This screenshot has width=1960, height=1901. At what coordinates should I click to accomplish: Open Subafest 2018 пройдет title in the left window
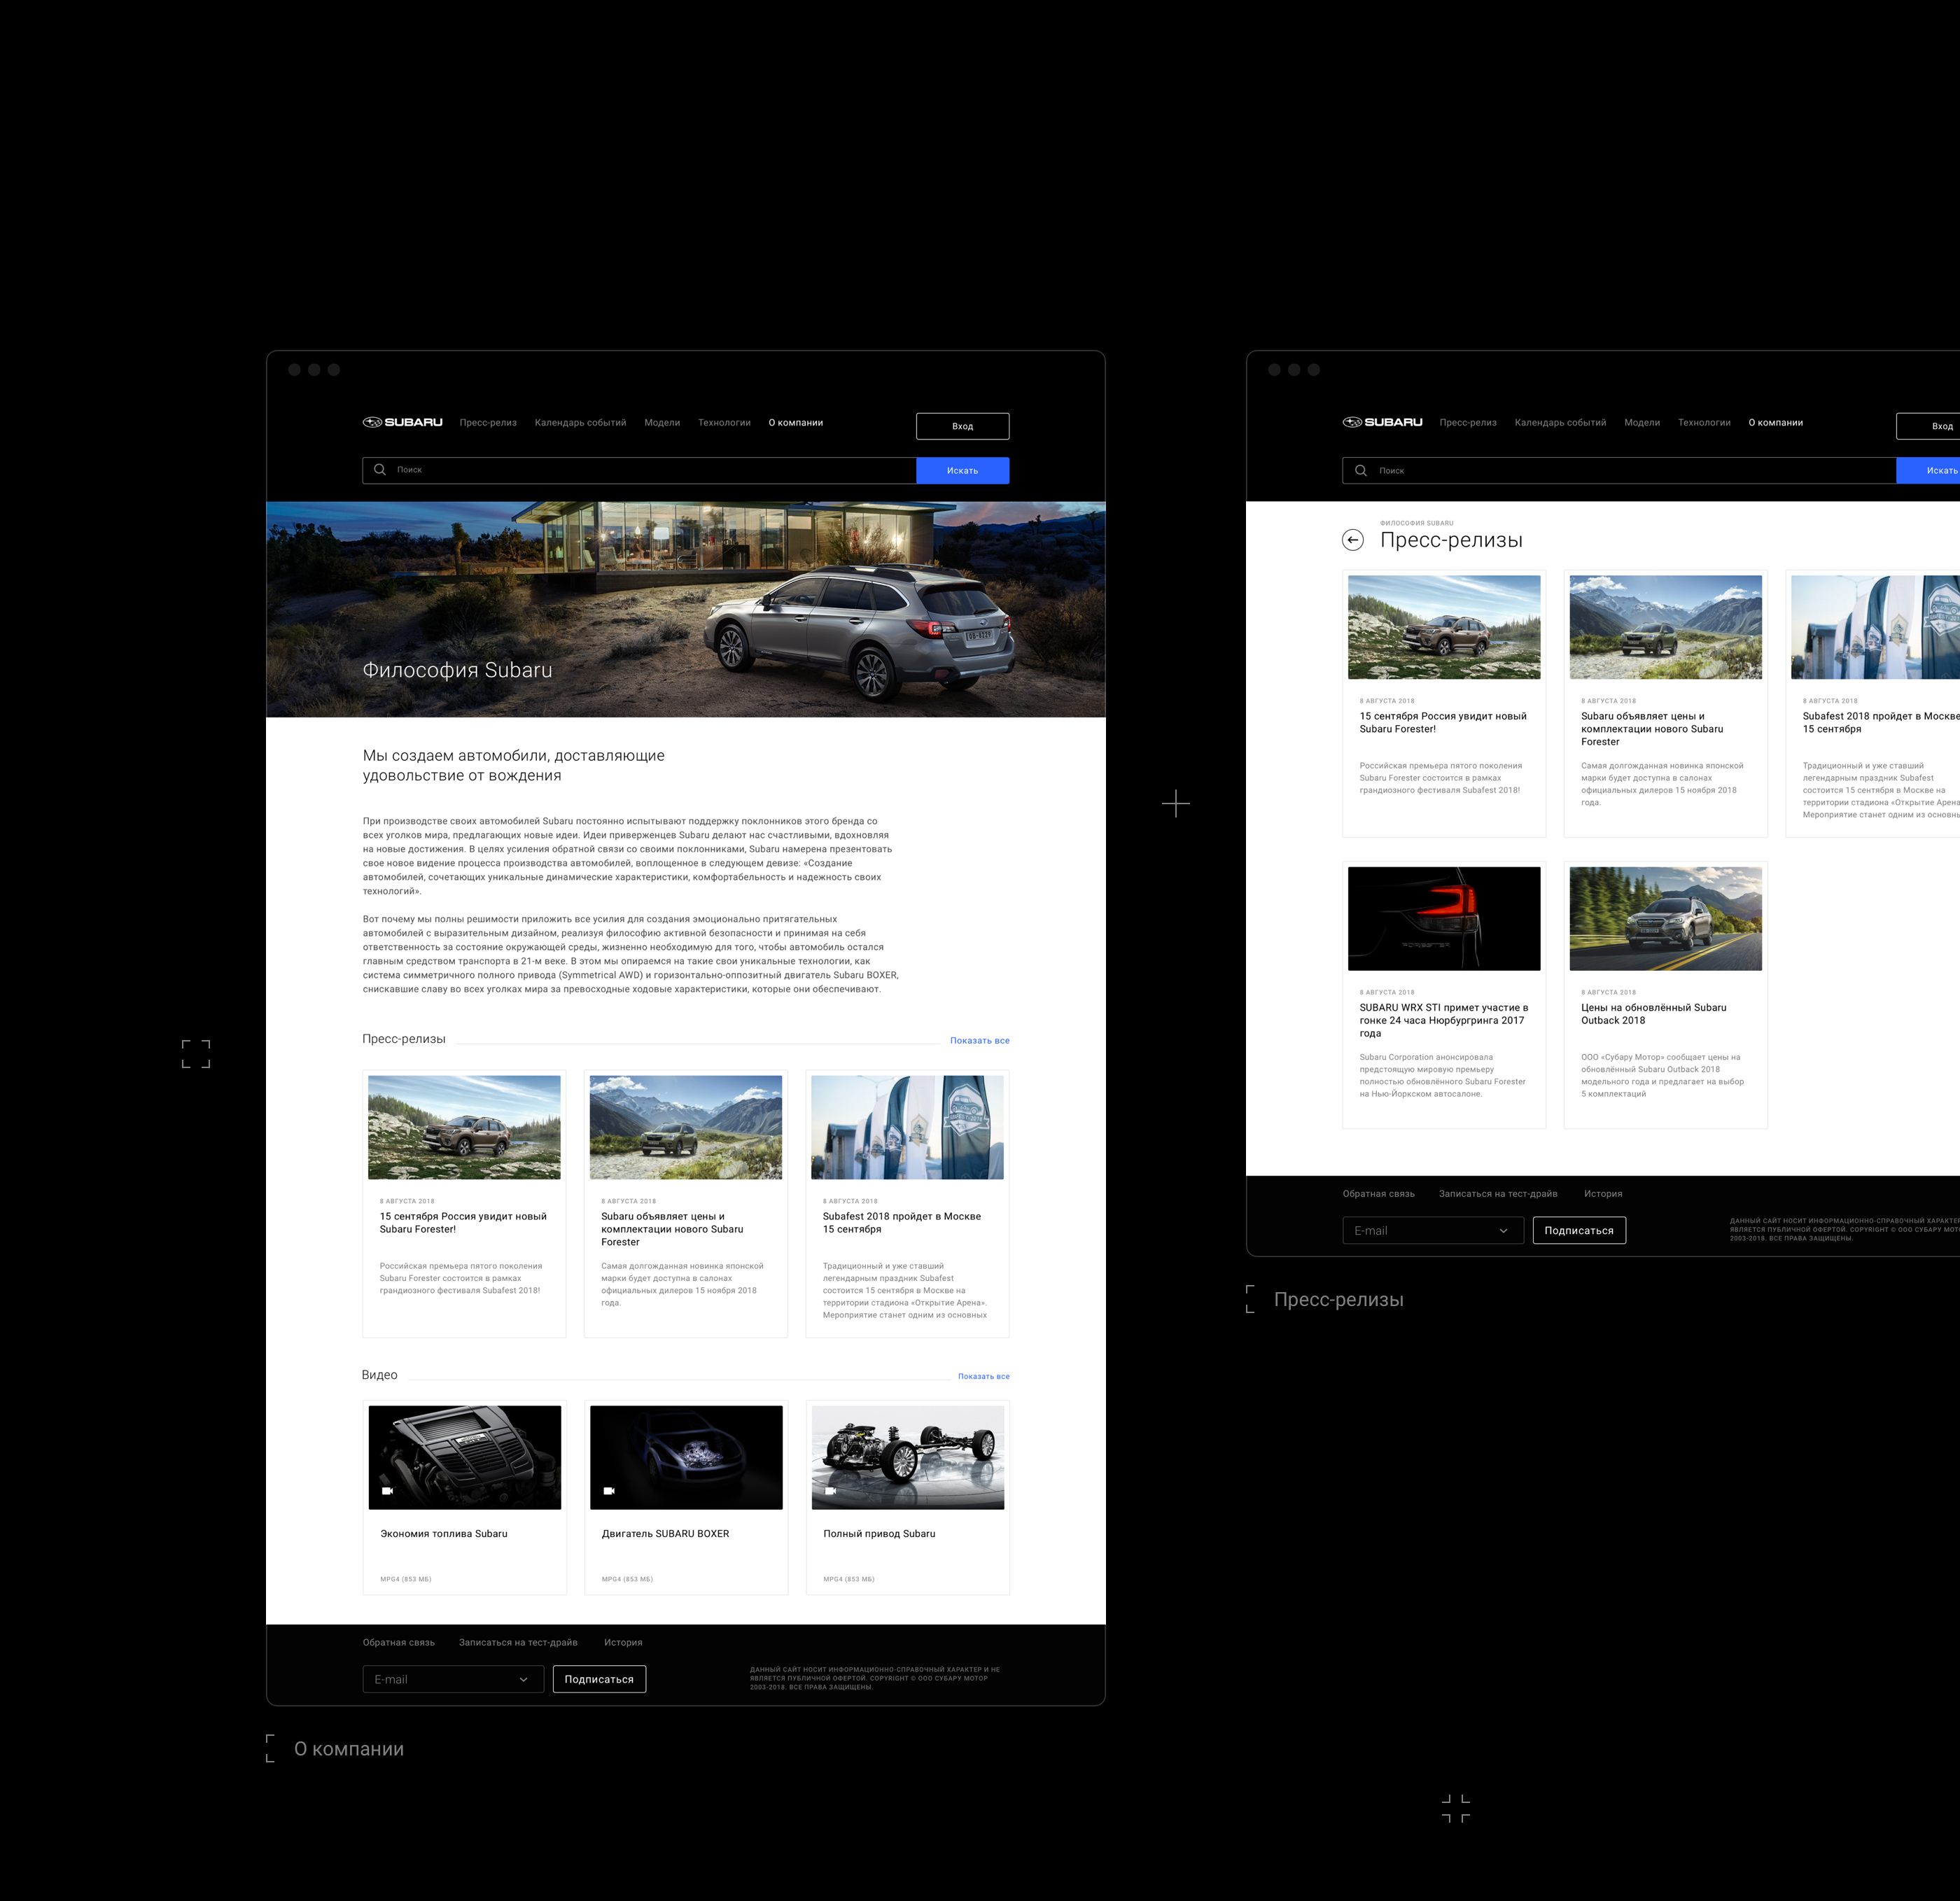pos(902,1223)
